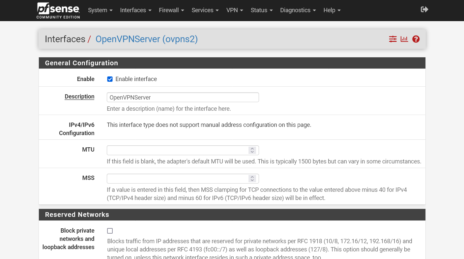Open related settings sliders icon
464x259 pixels.
[393, 39]
